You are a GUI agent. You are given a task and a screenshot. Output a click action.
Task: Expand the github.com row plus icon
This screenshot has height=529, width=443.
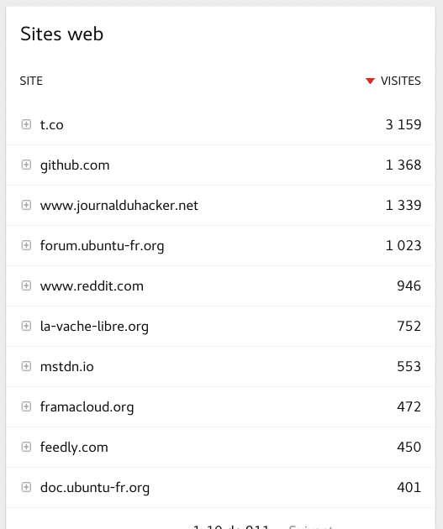click(x=26, y=165)
